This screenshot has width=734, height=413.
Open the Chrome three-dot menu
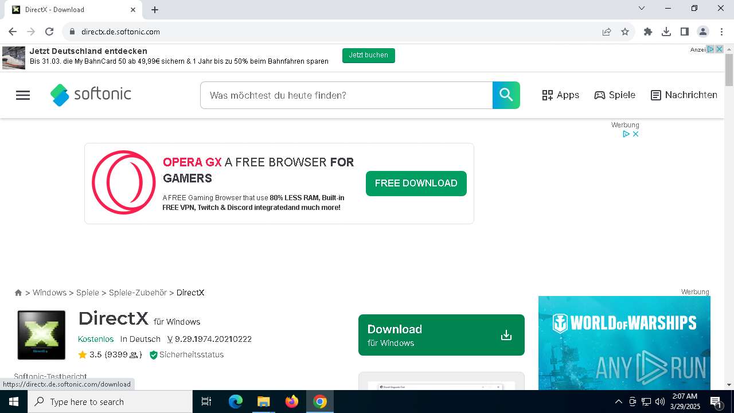click(x=721, y=32)
